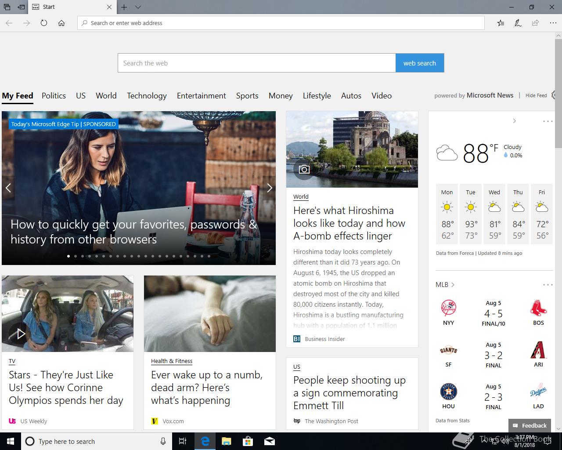Open a new tab with plus icon
This screenshot has width=562, height=450.
point(124,7)
